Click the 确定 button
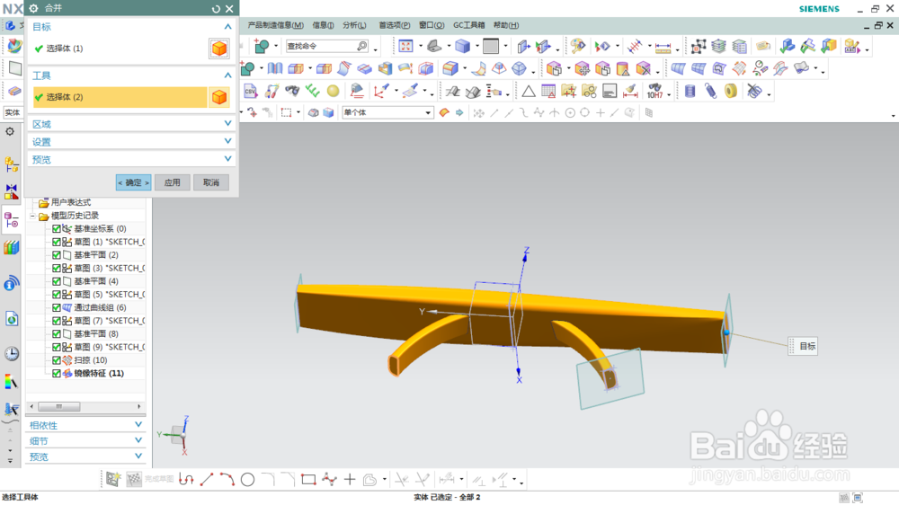Viewport: 899px width, 505px height. tap(133, 182)
